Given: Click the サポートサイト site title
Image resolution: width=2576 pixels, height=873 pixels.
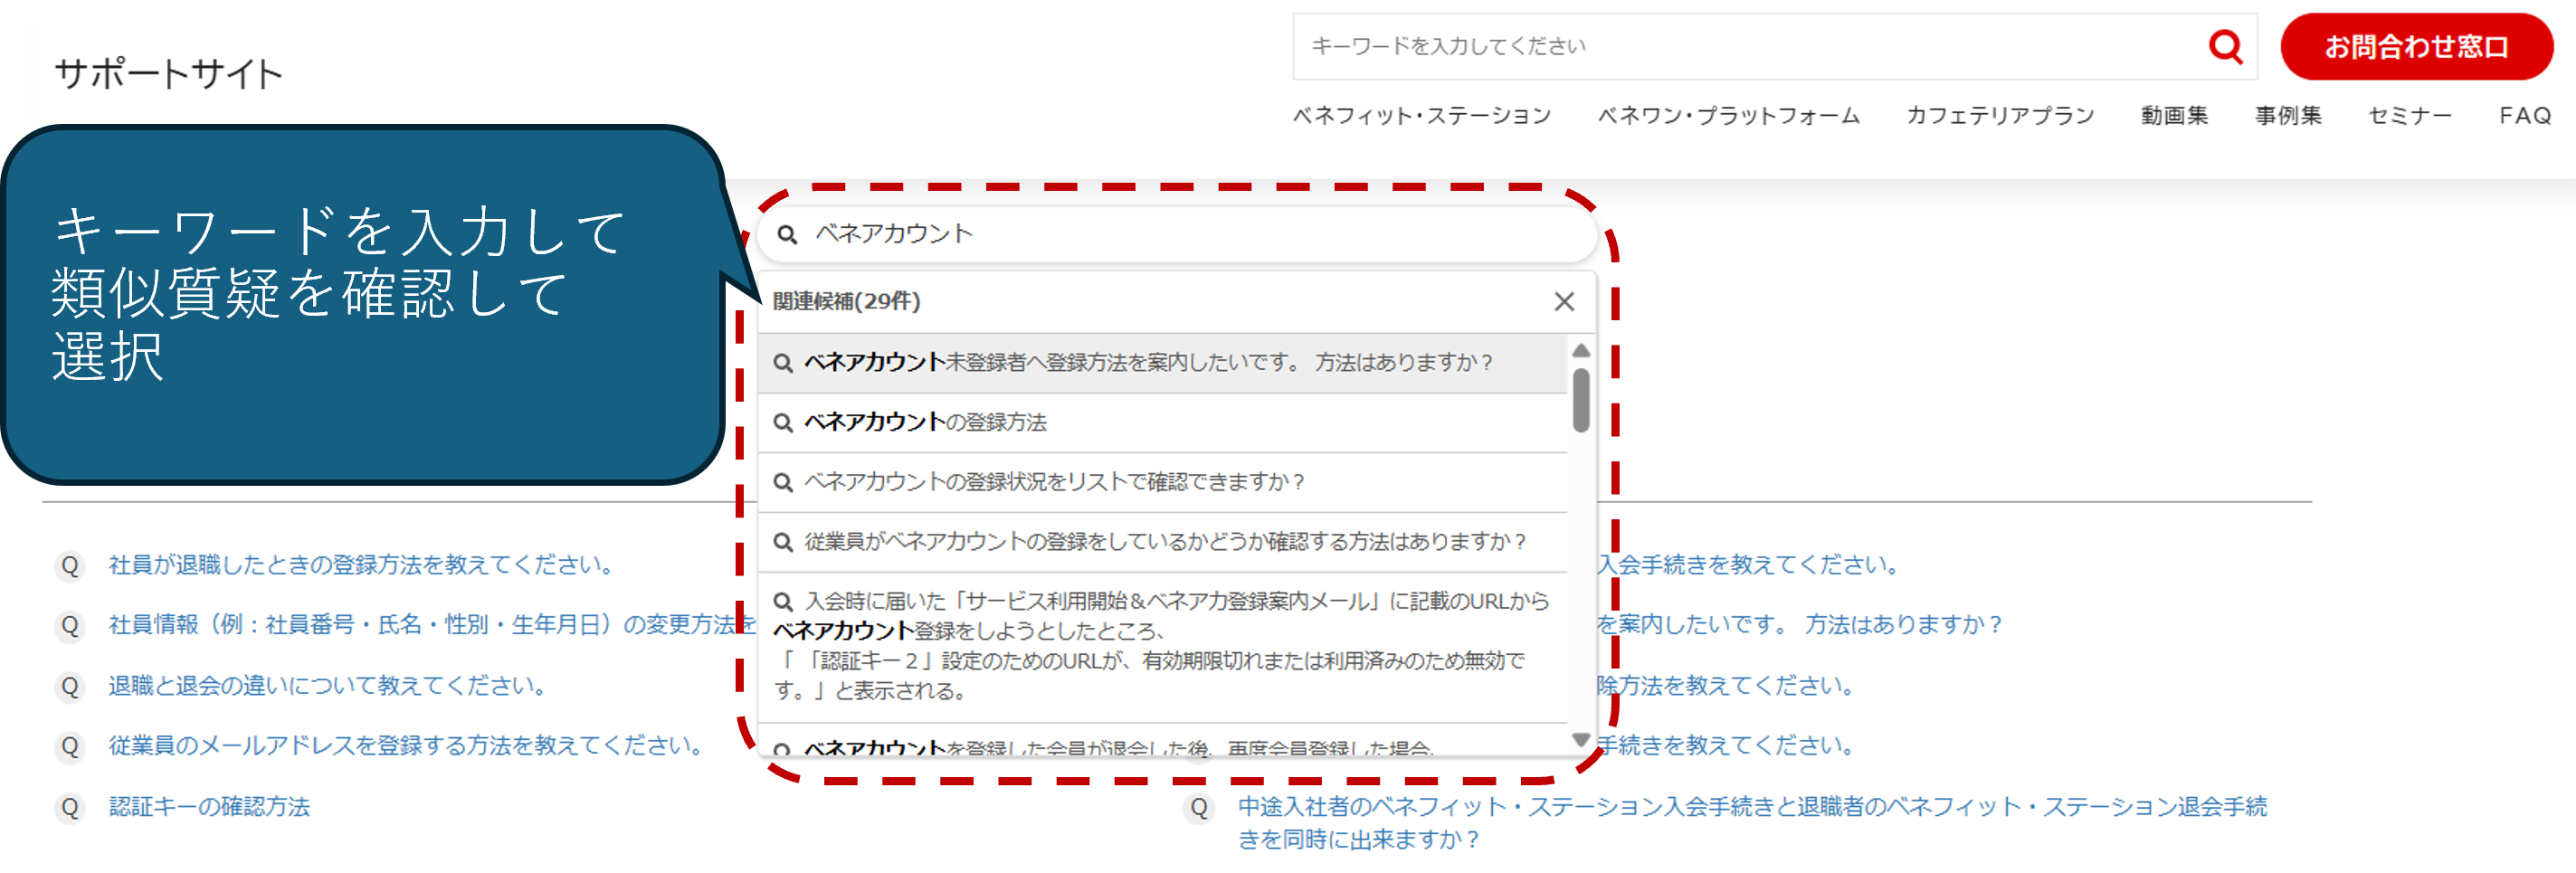Looking at the screenshot, I should [168, 74].
